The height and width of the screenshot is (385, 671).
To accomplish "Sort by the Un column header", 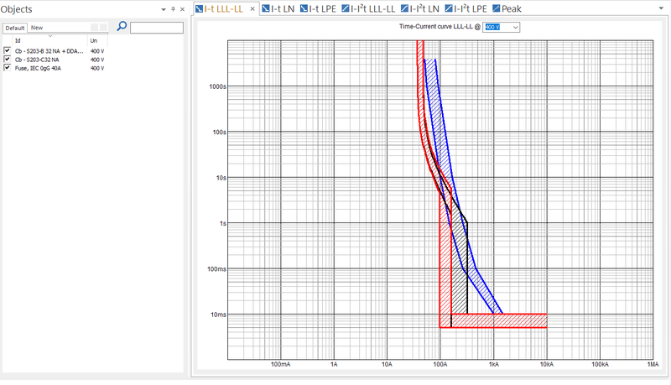I will (x=97, y=40).
